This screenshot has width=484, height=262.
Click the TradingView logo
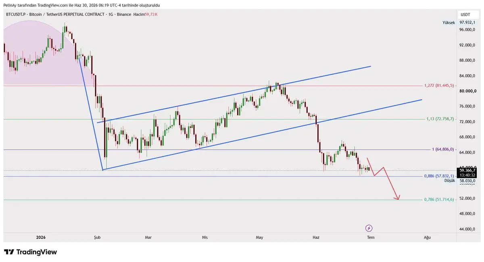30,252
